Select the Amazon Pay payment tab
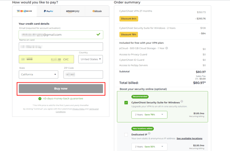The width and height of the screenshot is (230, 151). (x=72, y=11)
